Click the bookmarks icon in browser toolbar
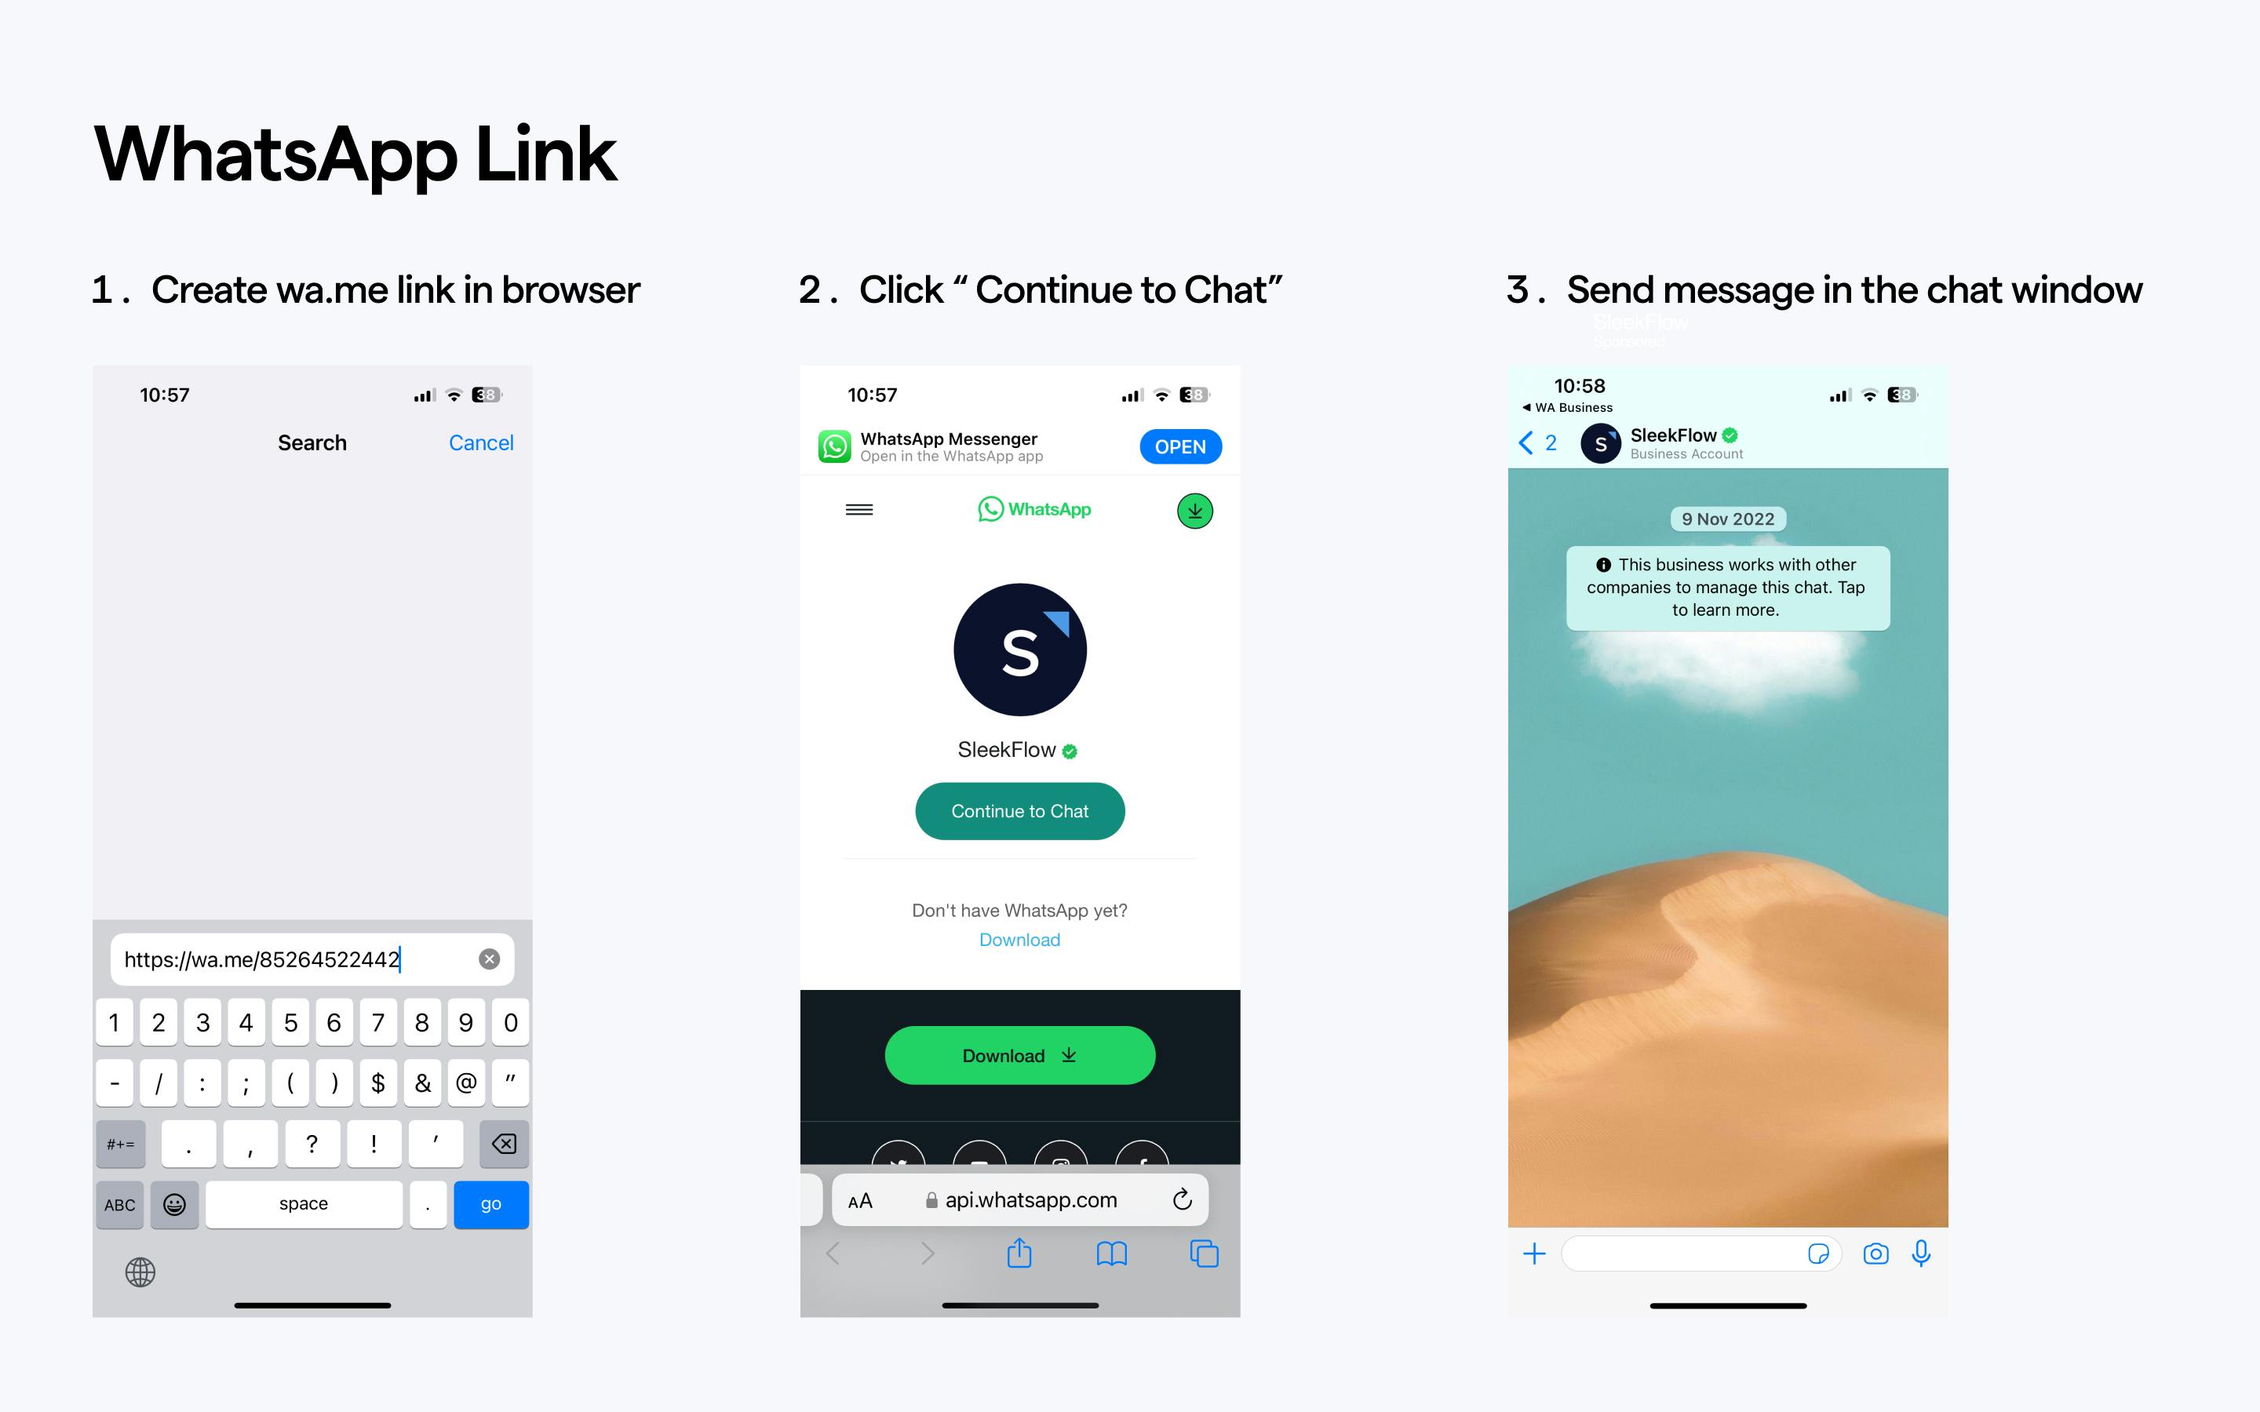 pyautogui.click(x=1111, y=1254)
